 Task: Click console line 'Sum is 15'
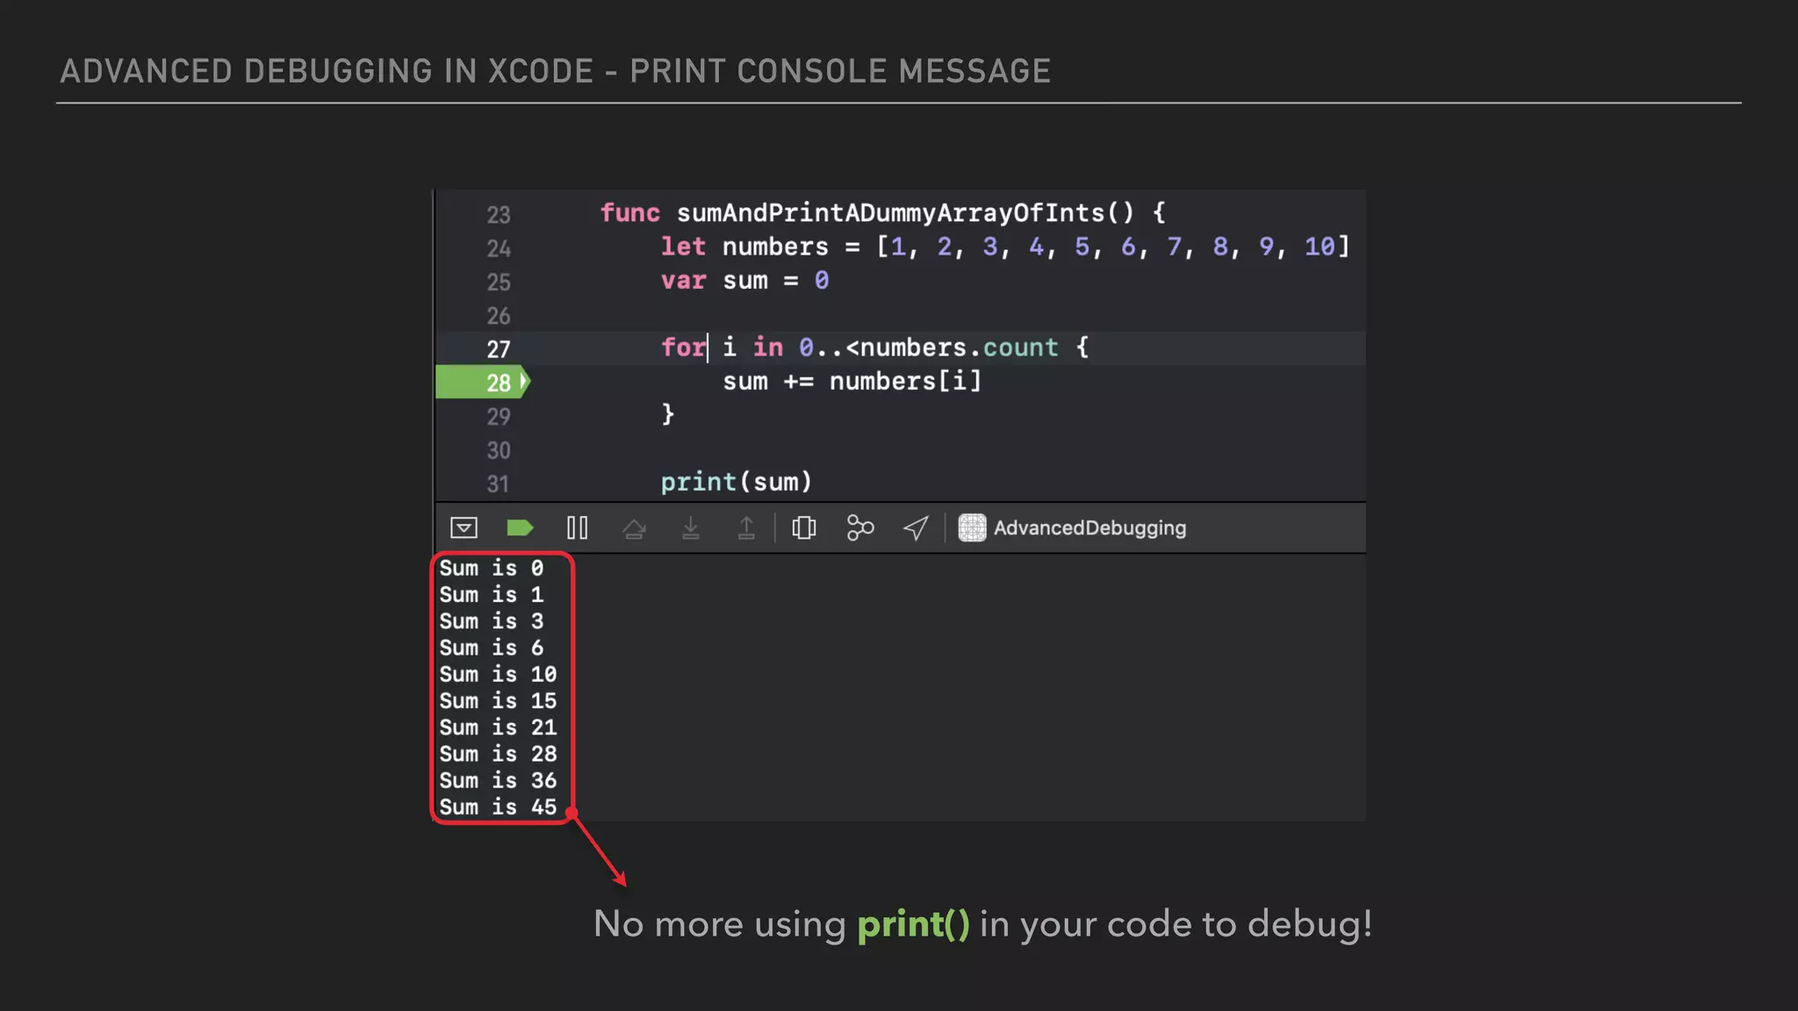pos(498,700)
